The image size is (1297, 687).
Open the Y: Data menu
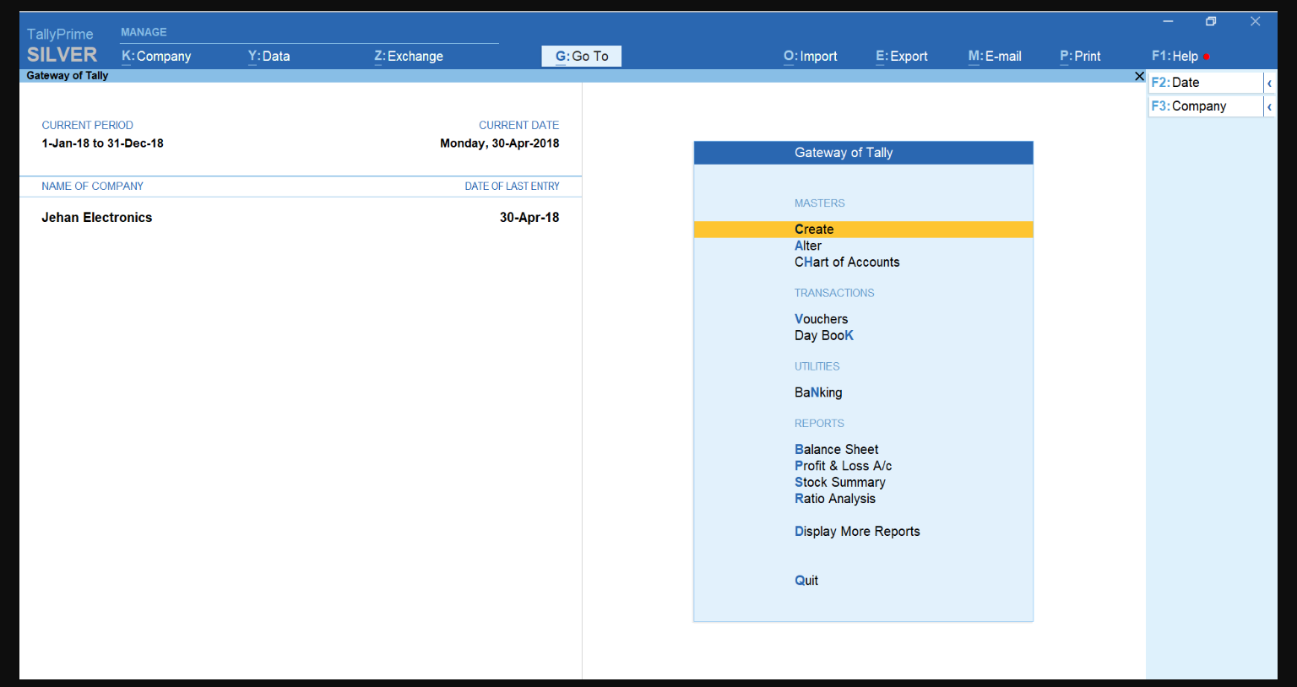[x=269, y=57]
